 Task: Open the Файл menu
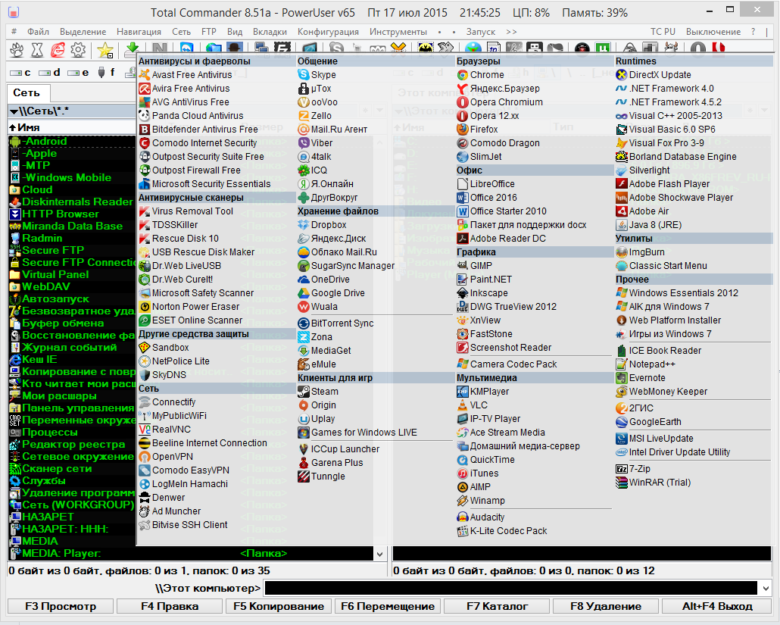(38, 32)
